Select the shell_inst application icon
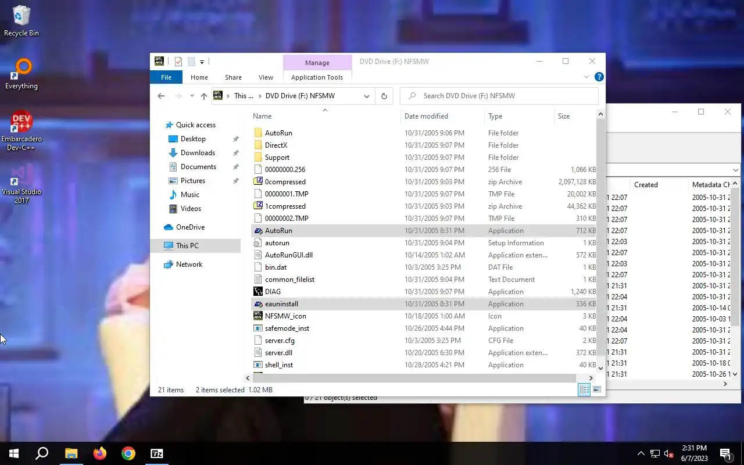The width and height of the screenshot is (744, 465). (258, 365)
